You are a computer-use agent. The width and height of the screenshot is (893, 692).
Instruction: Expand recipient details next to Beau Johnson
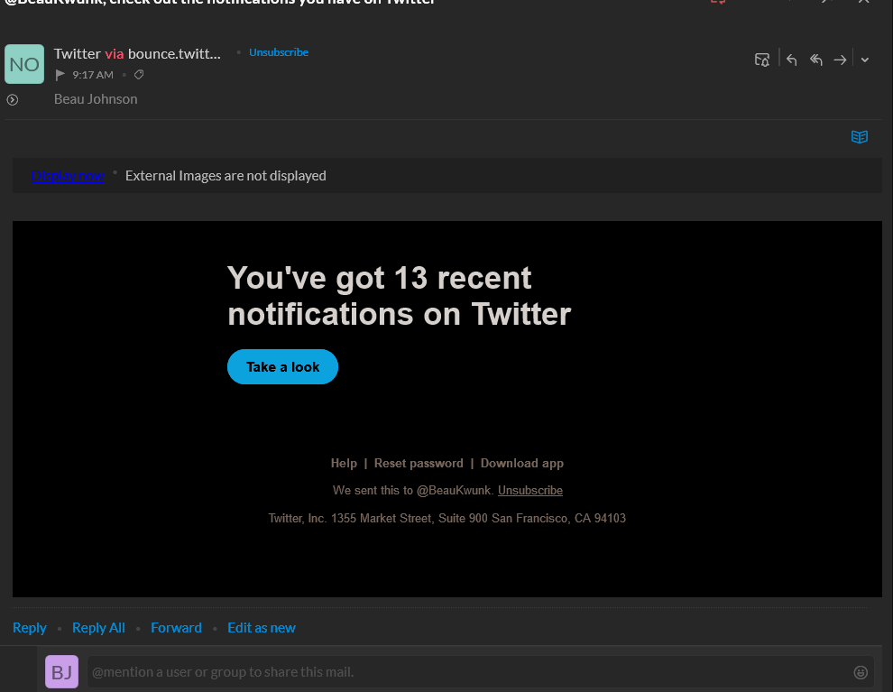click(x=13, y=99)
